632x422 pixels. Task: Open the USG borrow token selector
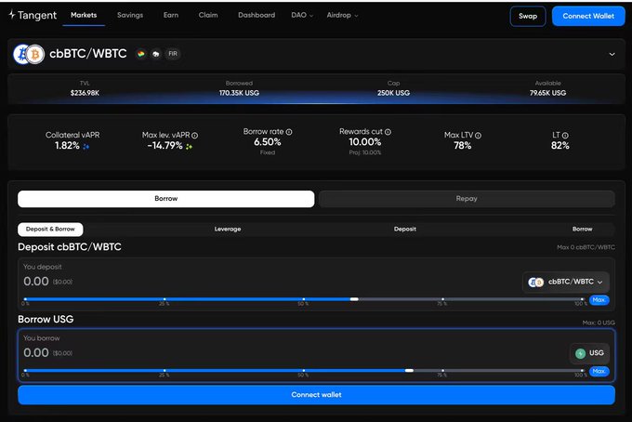589,353
